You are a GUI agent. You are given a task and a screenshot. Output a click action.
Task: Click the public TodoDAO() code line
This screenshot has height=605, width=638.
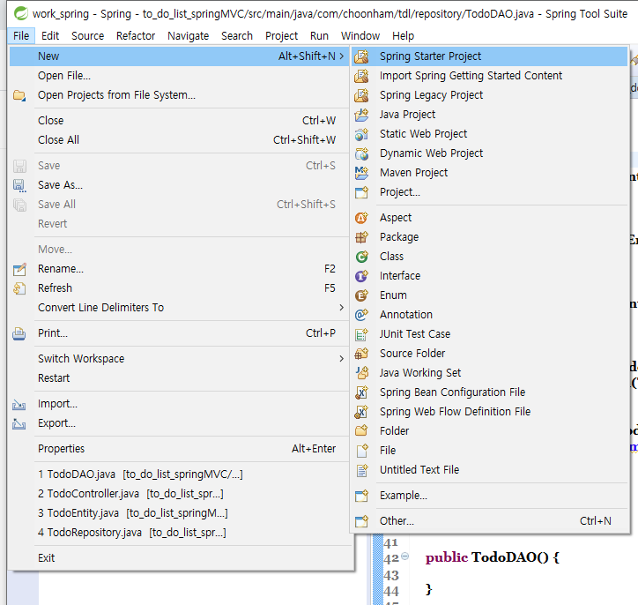(493, 557)
